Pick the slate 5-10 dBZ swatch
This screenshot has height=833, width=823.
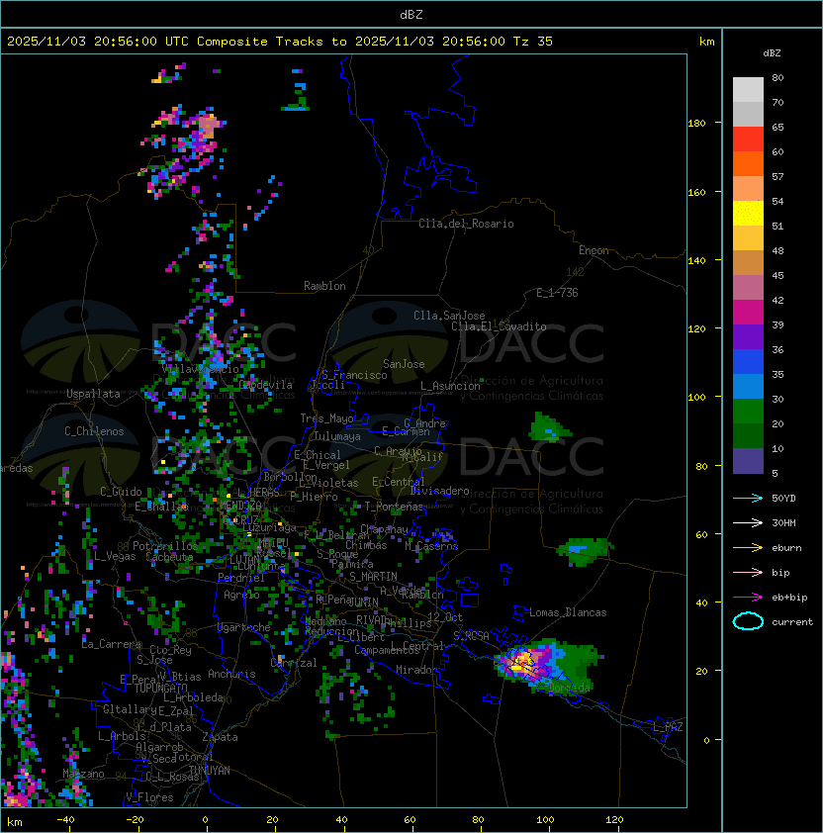click(x=748, y=461)
